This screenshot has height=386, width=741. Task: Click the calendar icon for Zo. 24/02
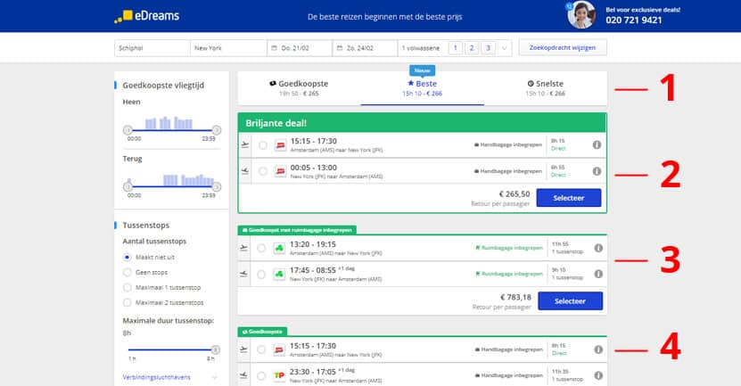[x=340, y=48]
